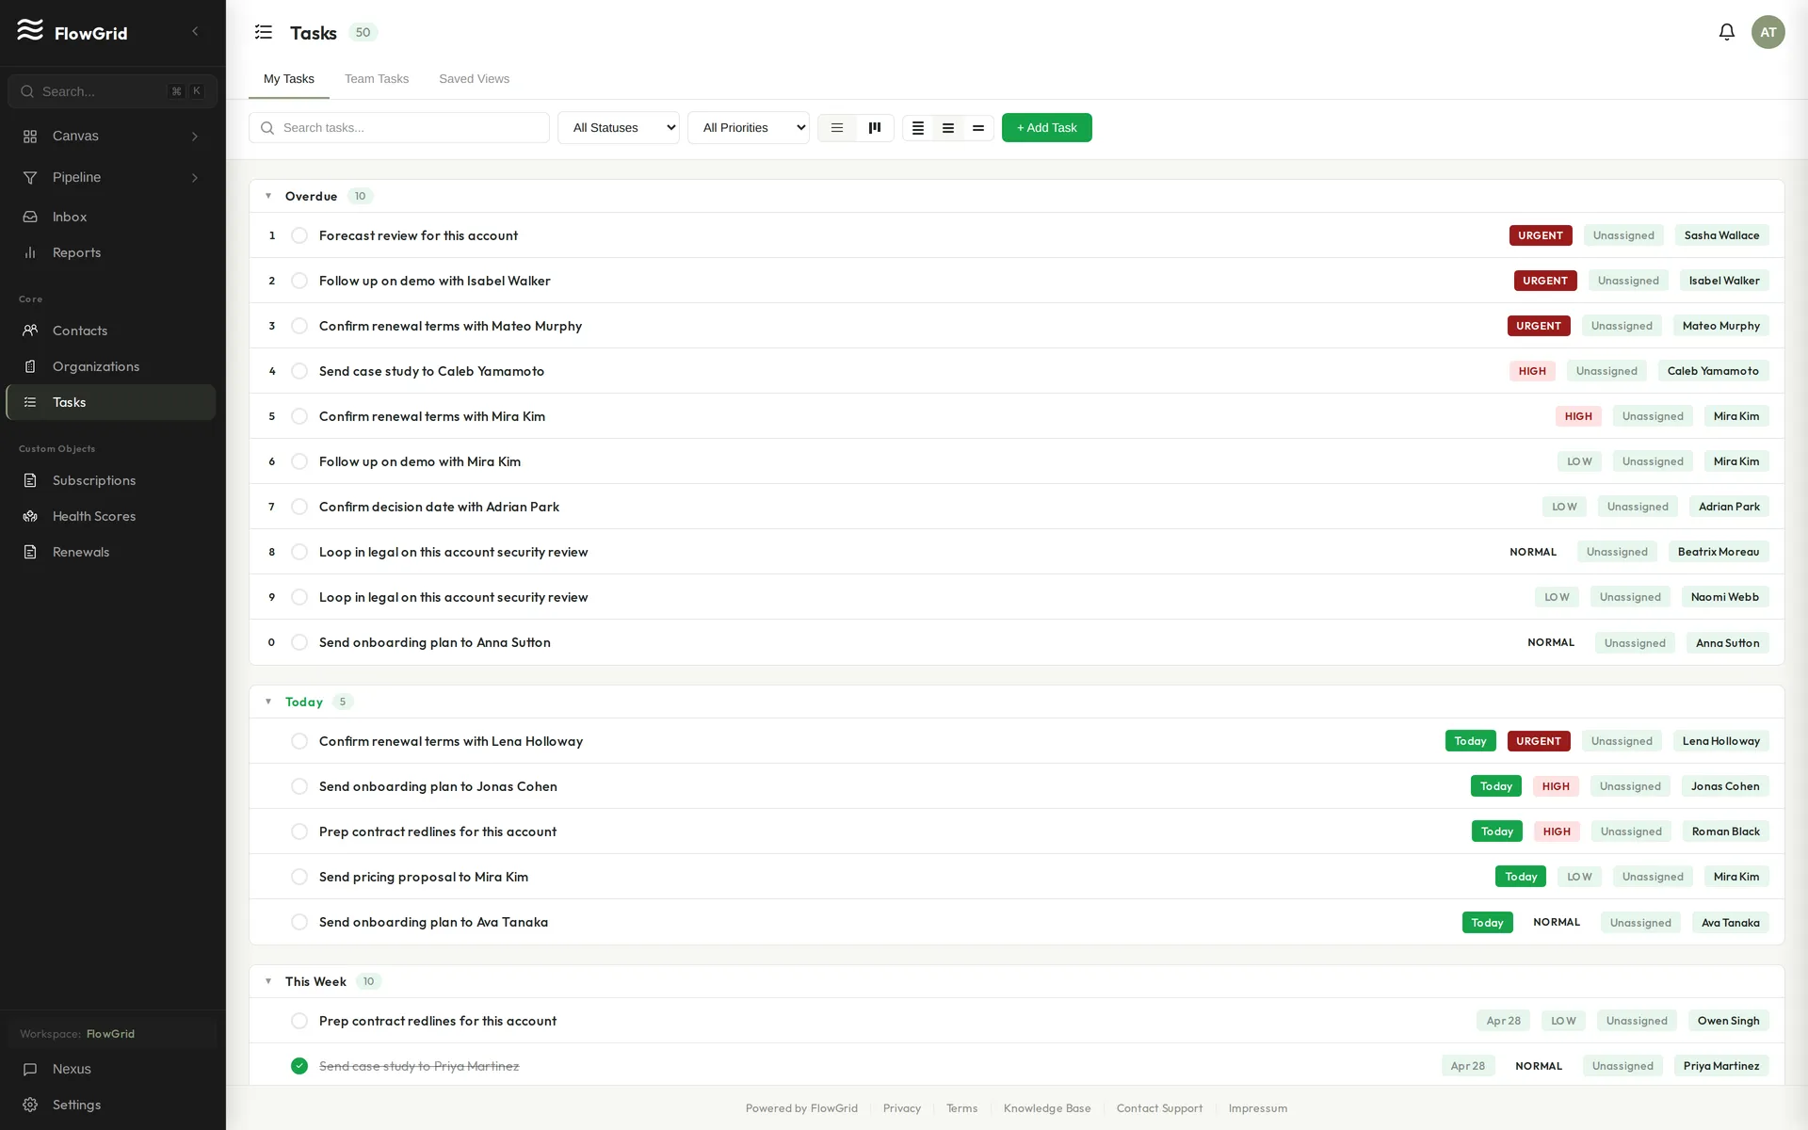
Task: Open the Pipeline funnel icon
Action: point(30,178)
